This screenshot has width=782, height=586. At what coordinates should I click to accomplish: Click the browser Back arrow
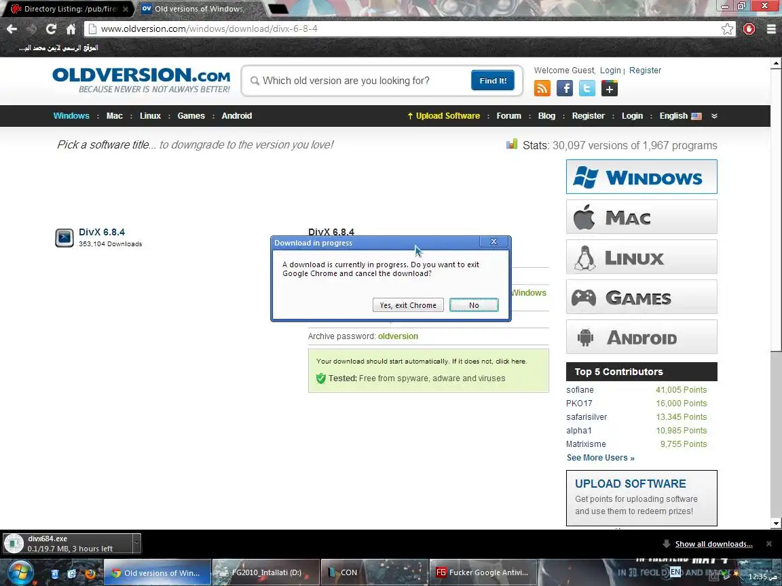pos(12,29)
